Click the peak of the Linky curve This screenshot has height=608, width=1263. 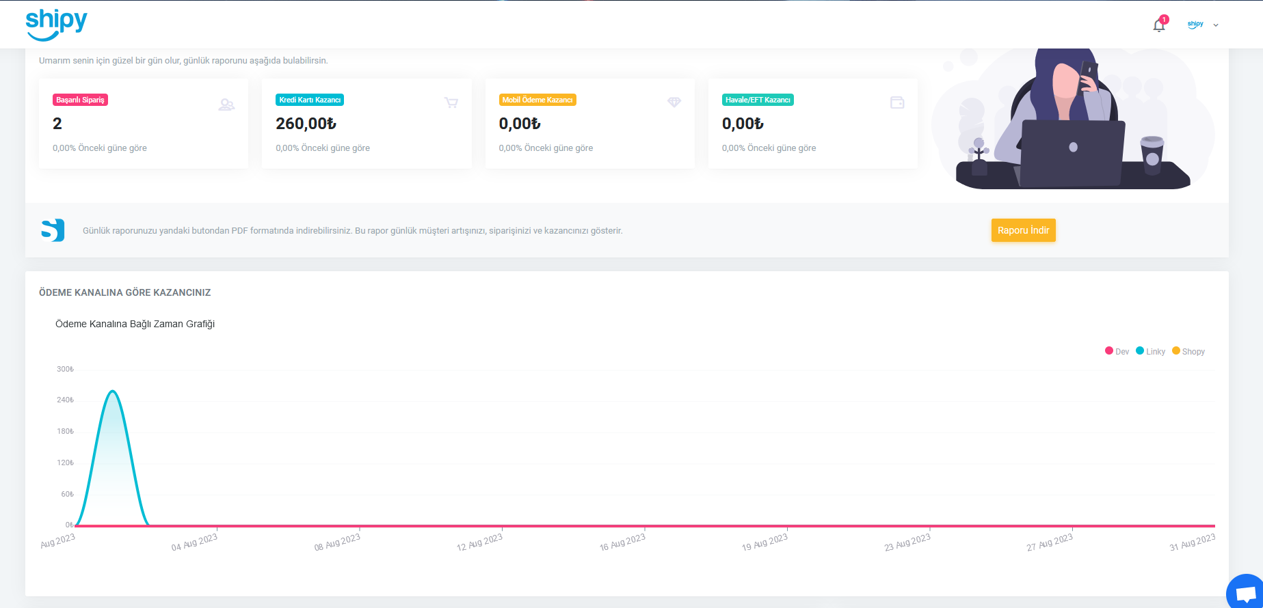[x=113, y=391]
